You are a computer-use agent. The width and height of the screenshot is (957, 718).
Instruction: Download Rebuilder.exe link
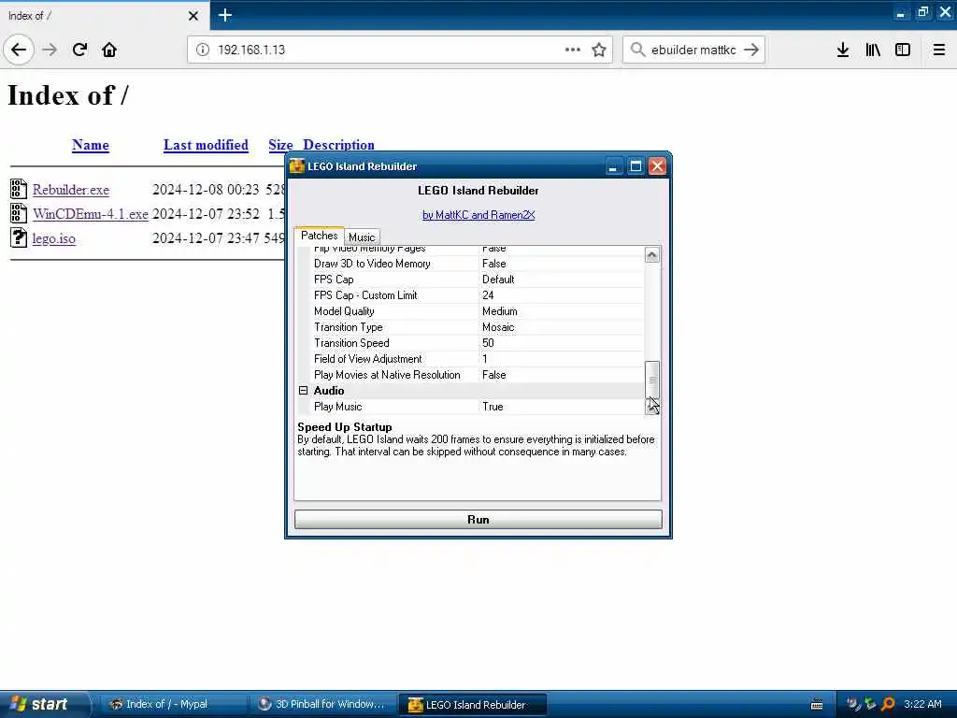tap(71, 189)
